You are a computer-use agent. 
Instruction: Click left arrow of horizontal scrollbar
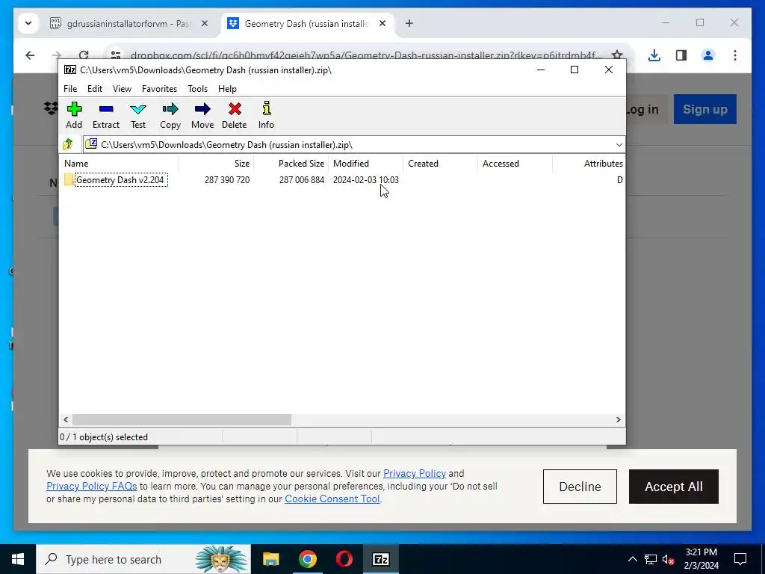pyautogui.click(x=66, y=420)
